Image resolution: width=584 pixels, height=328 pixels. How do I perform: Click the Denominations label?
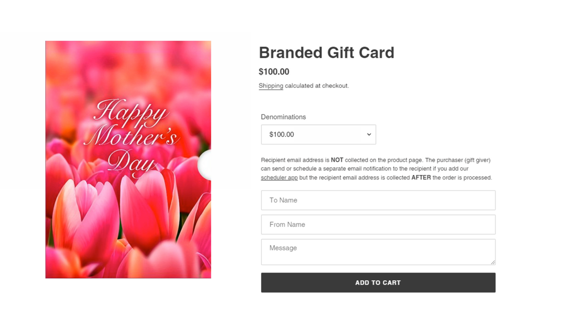point(283,117)
